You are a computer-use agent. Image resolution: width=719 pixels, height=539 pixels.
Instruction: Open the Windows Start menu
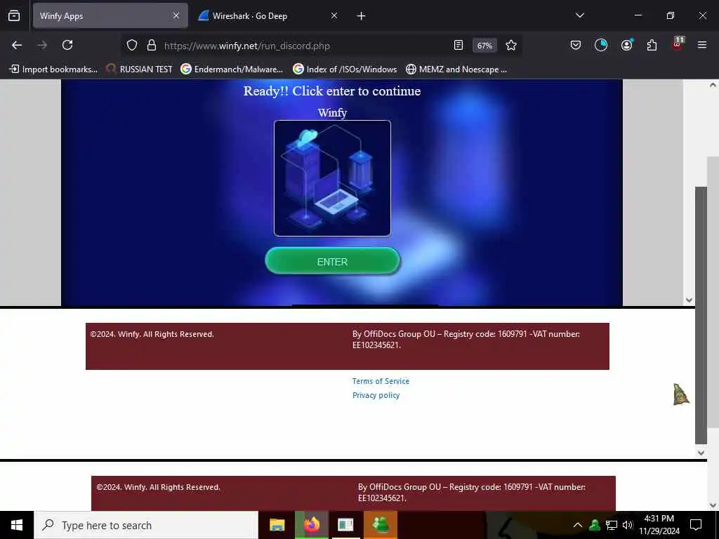click(x=17, y=525)
